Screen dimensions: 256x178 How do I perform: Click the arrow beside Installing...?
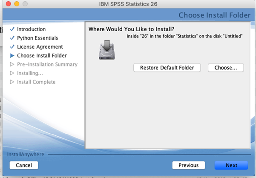12,73
